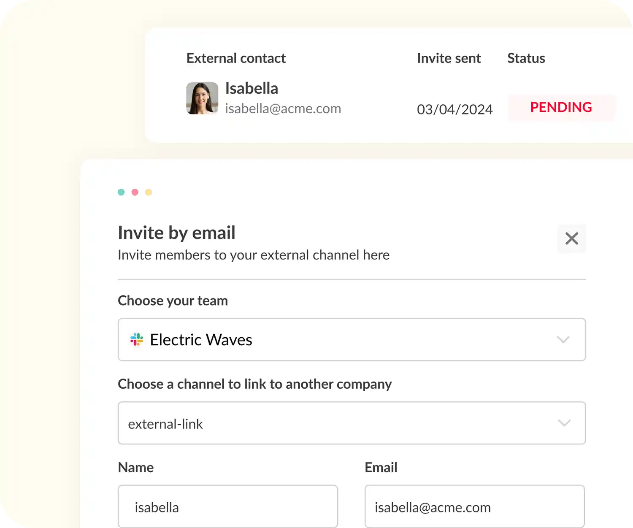This screenshot has height=528, width=633.
Task: Close the Invite by email dialog
Action: 571,238
